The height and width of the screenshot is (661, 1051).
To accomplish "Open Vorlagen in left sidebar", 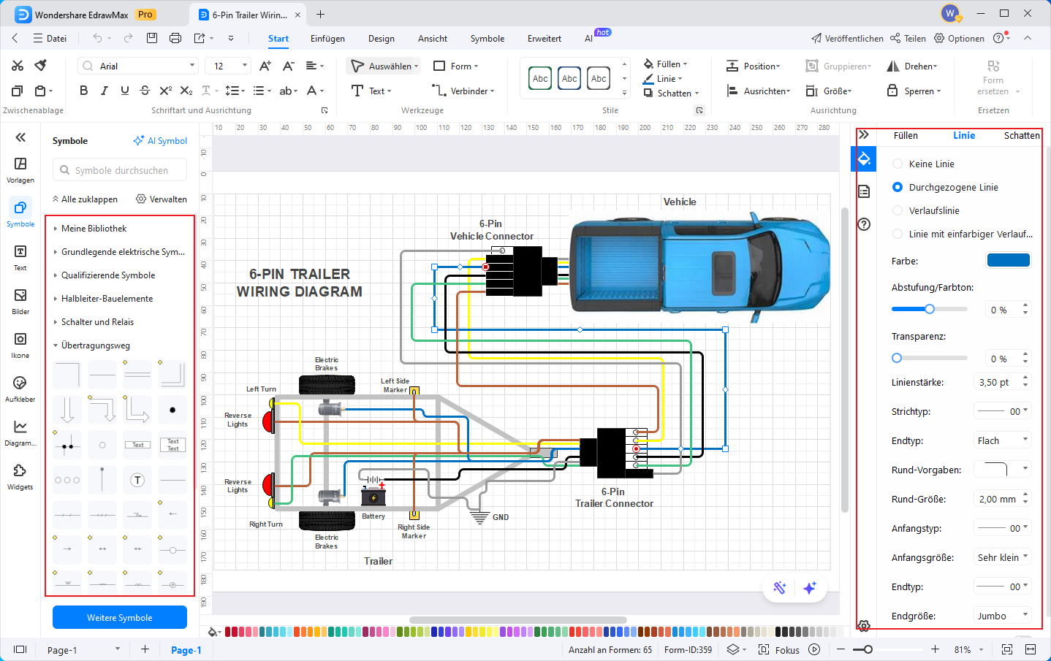I will [x=20, y=169].
